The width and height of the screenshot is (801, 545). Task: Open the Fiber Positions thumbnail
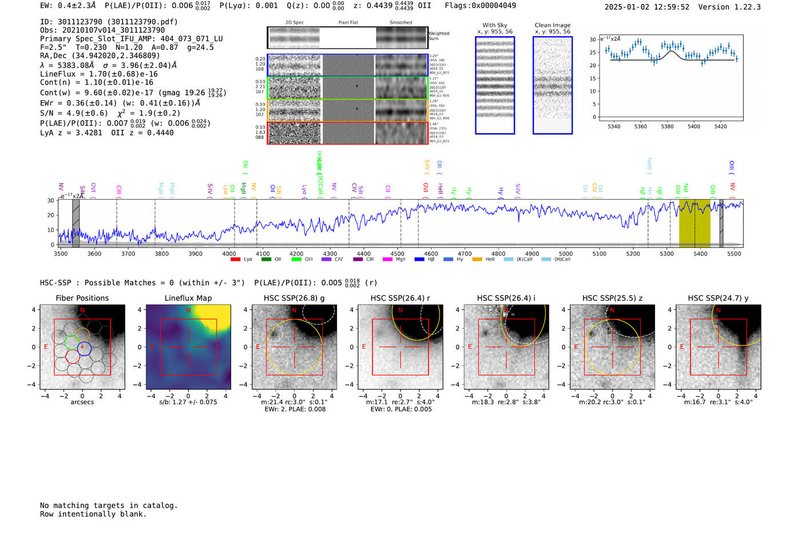pyautogui.click(x=82, y=347)
